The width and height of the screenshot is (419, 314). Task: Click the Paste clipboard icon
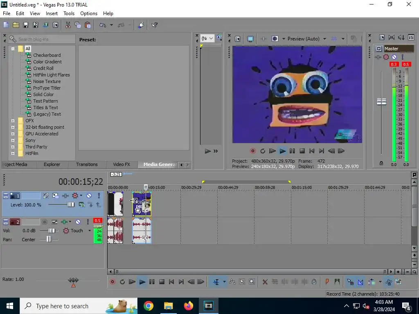click(x=88, y=25)
